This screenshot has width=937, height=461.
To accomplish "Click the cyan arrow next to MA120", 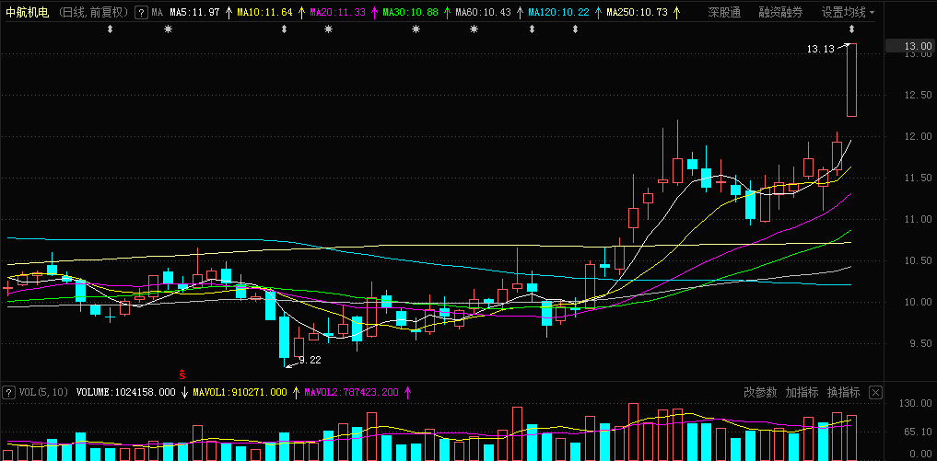I will click(598, 12).
